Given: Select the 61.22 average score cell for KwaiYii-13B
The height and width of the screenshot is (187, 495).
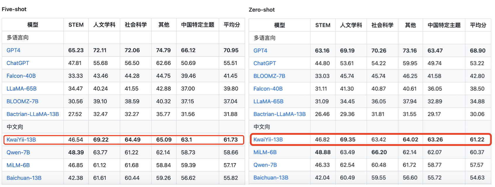Looking at the screenshot, I should (x=477, y=140).
